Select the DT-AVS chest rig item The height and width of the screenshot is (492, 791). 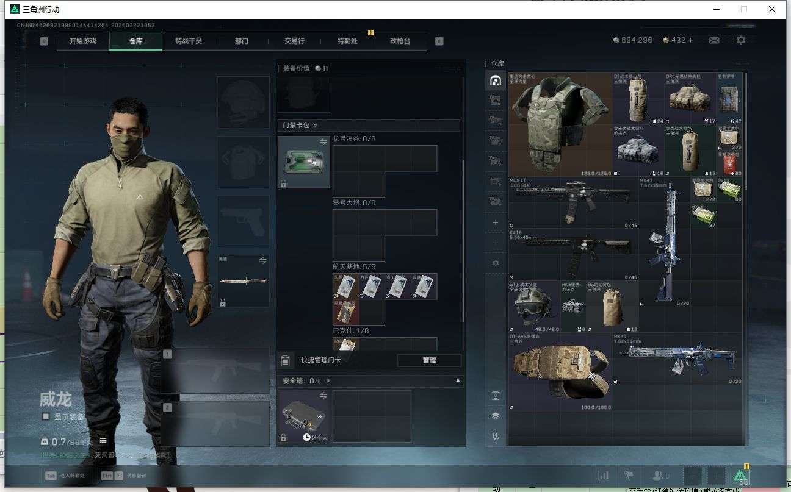tap(560, 371)
